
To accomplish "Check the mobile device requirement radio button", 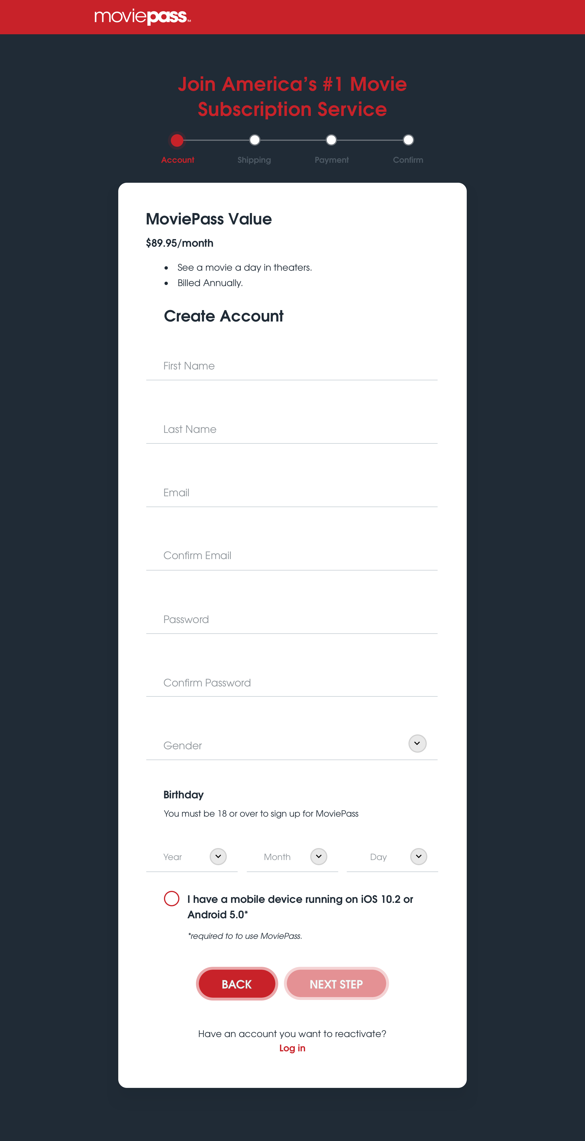I will [x=171, y=899].
